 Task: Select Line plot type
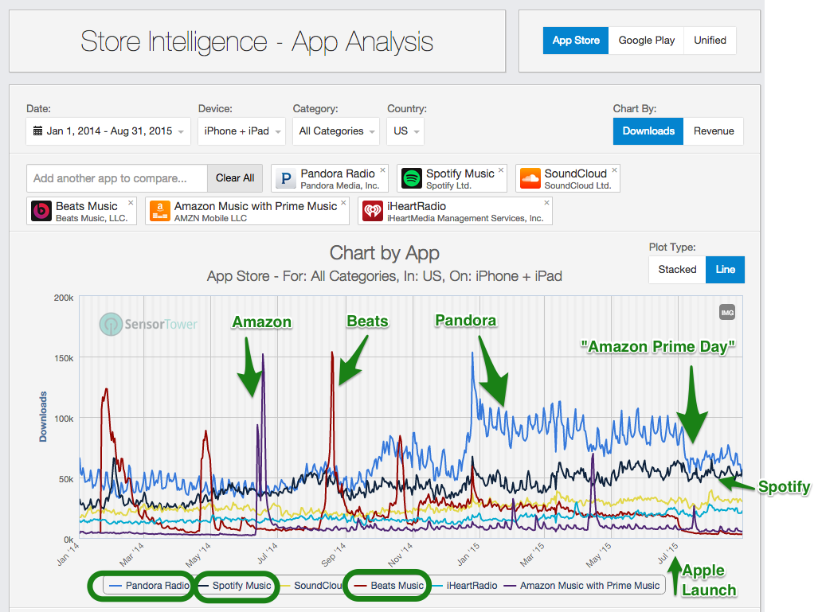click(725, 270)
